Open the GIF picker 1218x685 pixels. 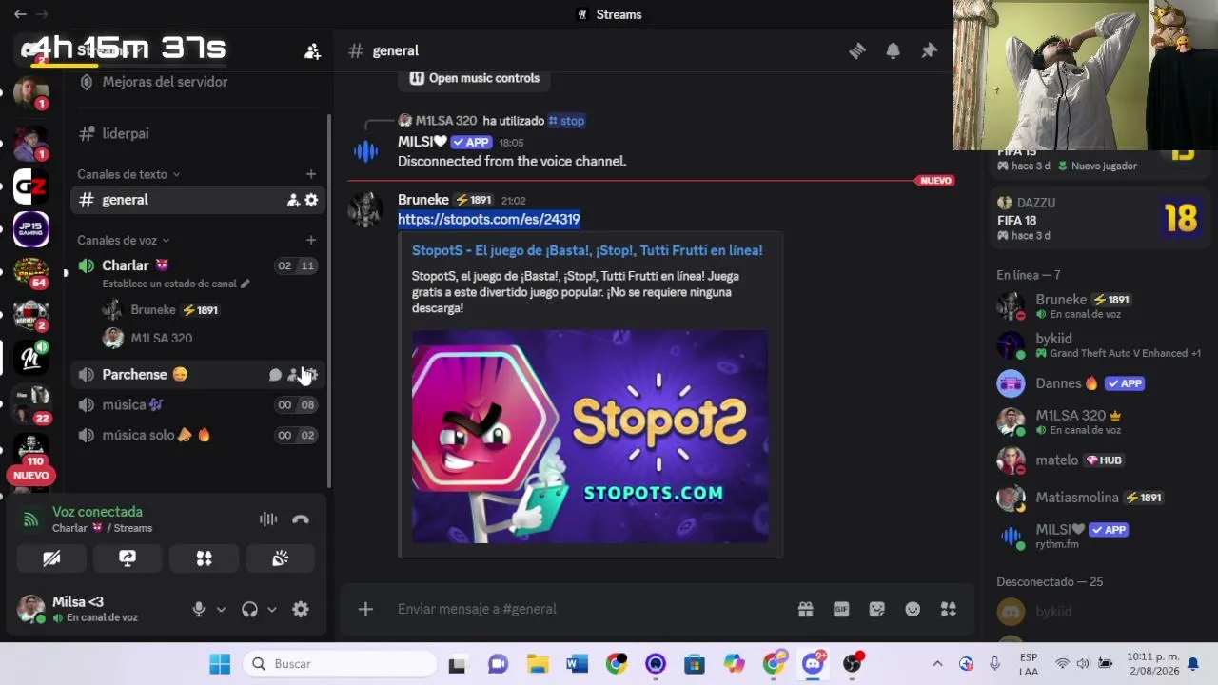click(x=841, y=609)
